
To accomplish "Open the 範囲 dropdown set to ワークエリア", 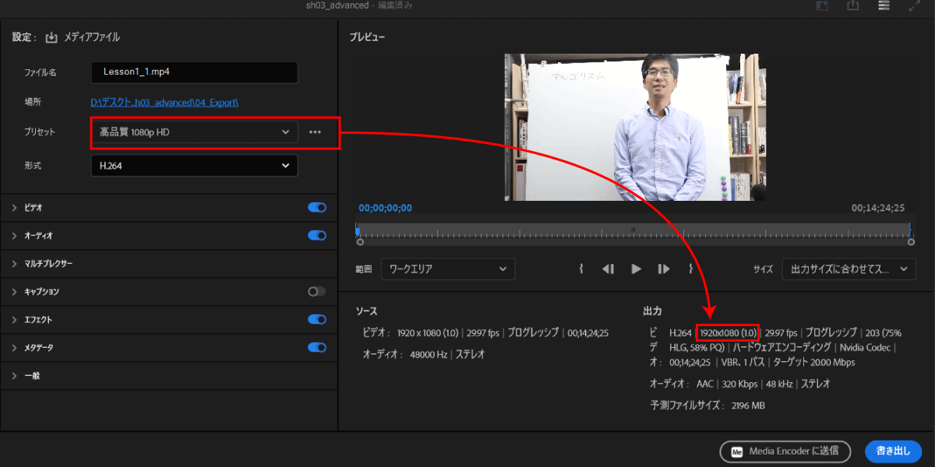I will (448, 269).
